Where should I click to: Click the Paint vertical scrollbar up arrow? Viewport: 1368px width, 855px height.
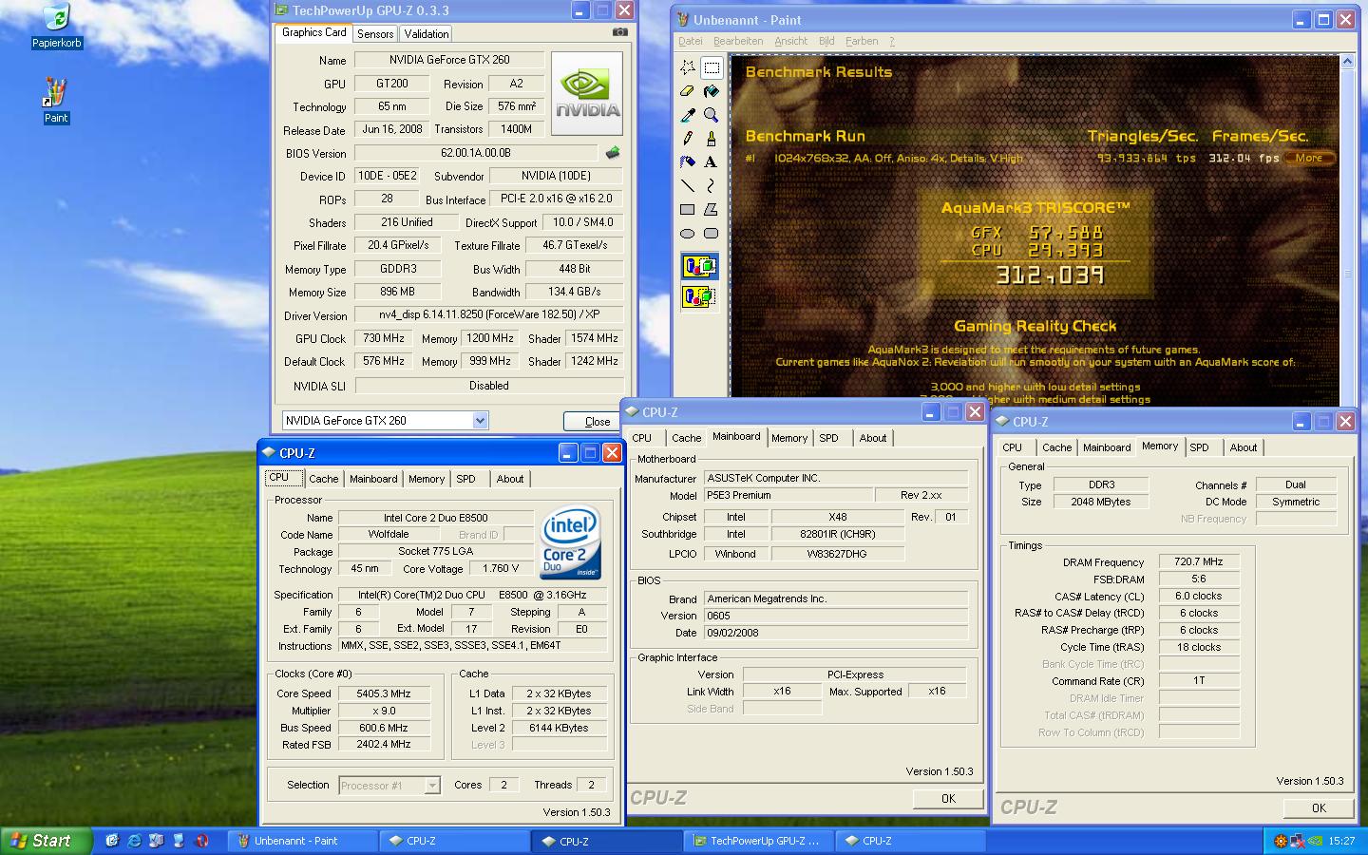pyautogui.click(x=1347, y=62)
